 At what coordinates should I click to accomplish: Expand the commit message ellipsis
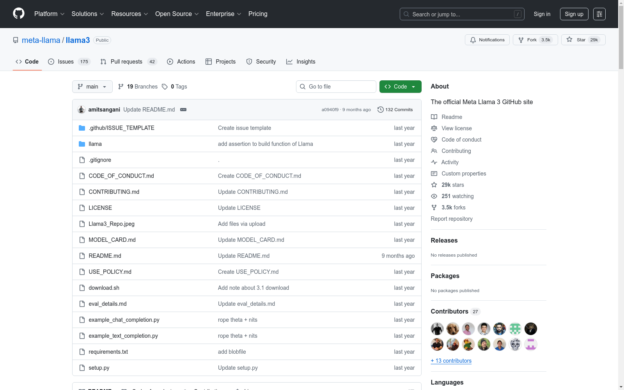click(183, 110)
